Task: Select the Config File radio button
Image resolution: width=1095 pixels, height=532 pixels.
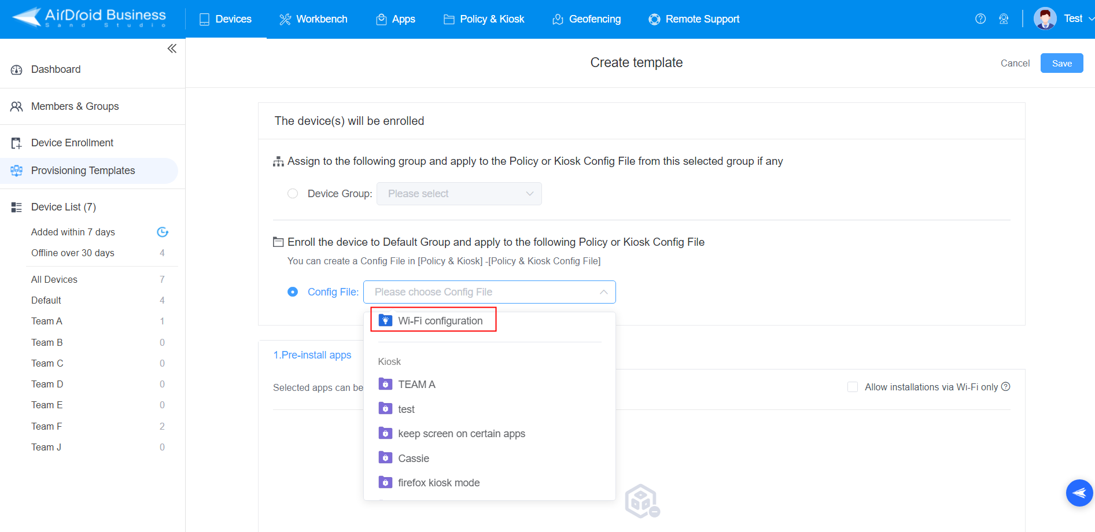Action: click(x=293, y=292)
